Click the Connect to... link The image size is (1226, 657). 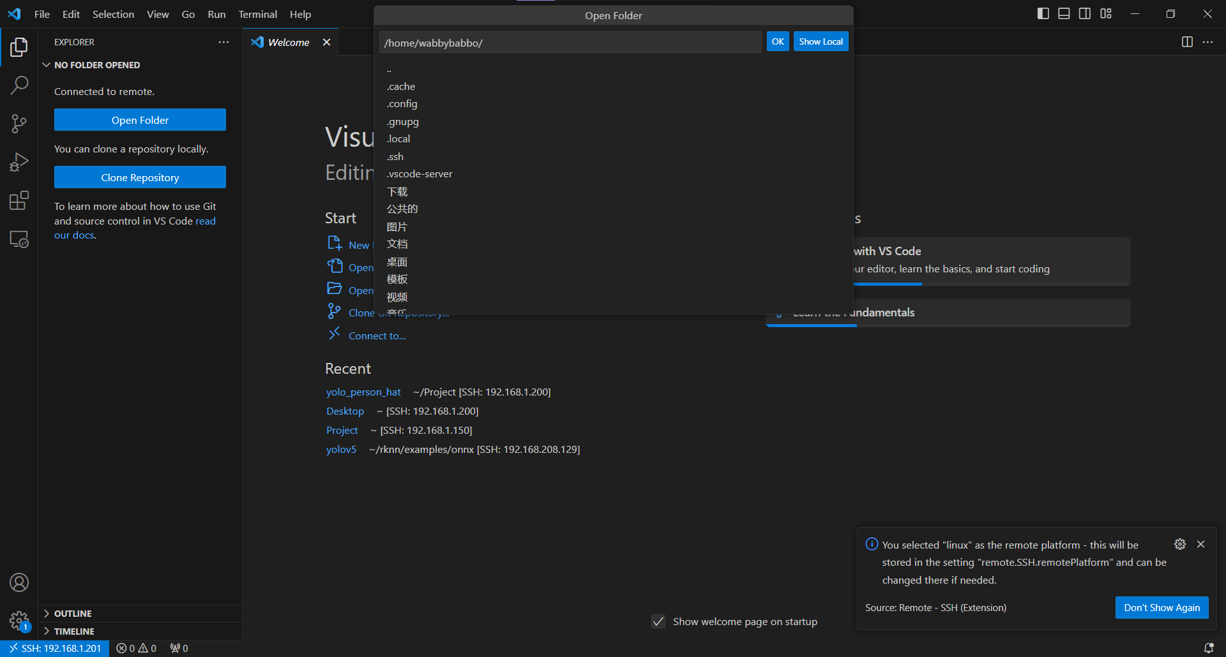click(x=377, y=336)
